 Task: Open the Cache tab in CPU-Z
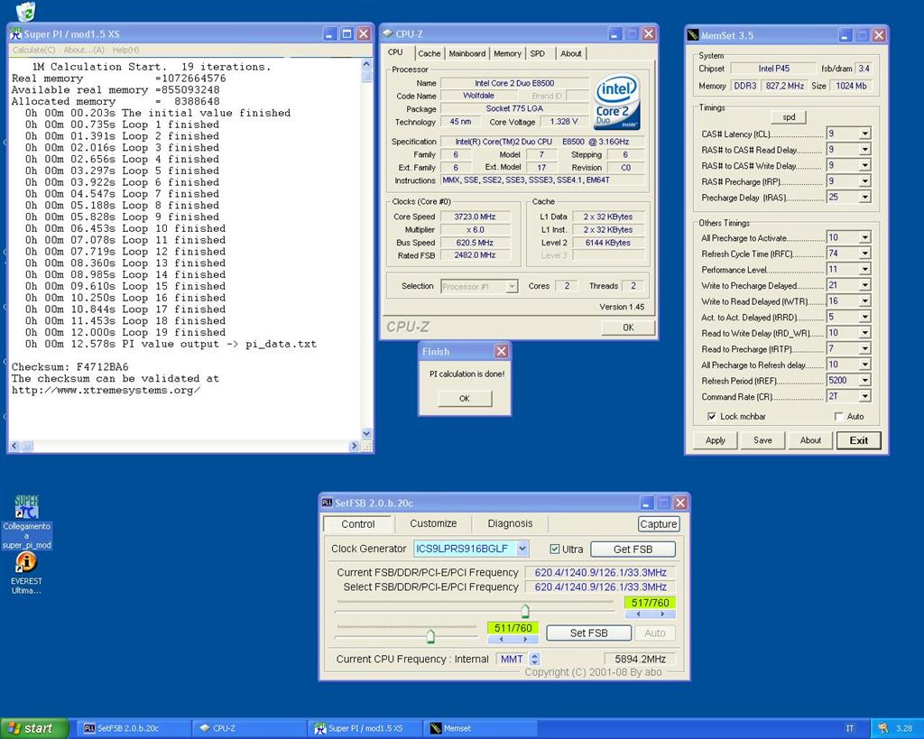(x=429, y=53)
